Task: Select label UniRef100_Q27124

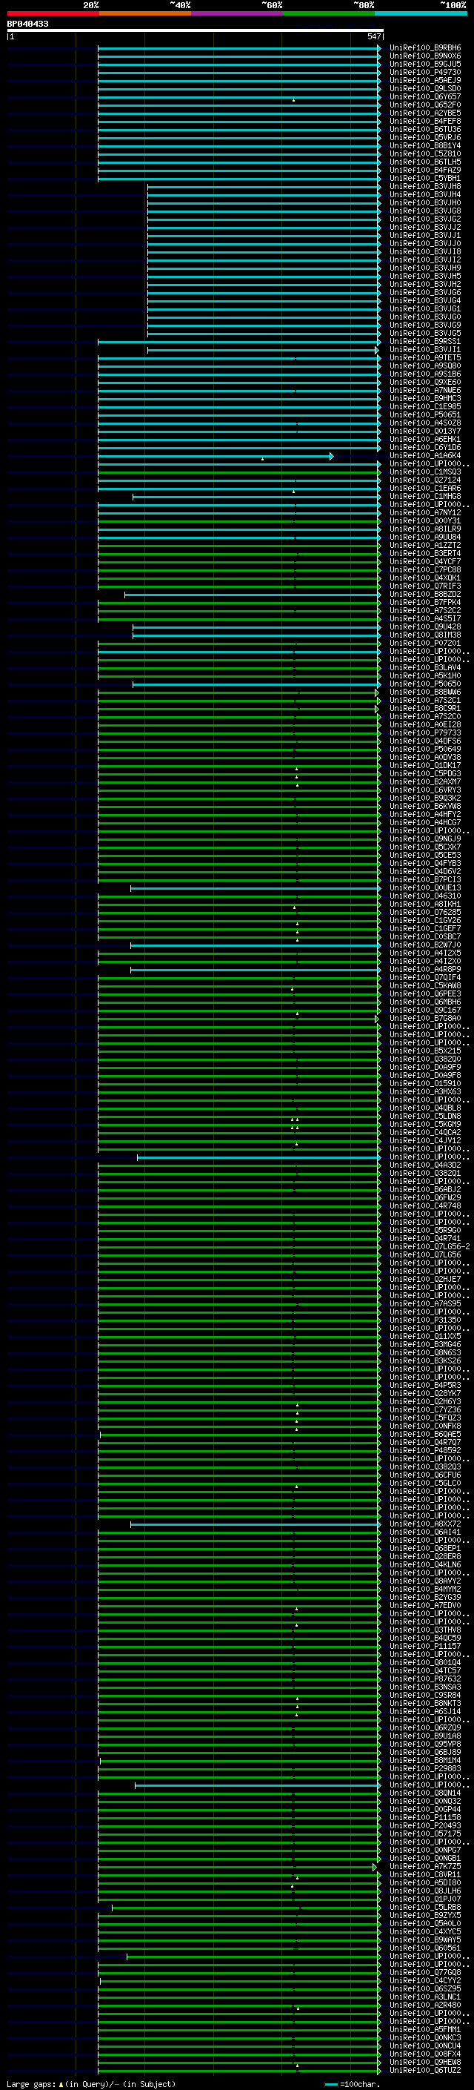Action: [425, 480]
